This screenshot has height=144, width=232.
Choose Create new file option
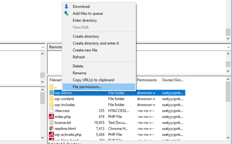click(x=85, y=50)
